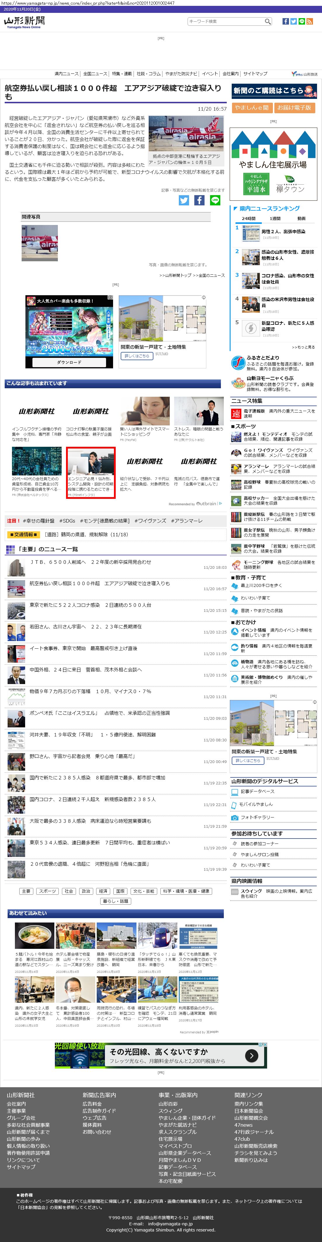This screenshot has width=322, height=1242.
Task: Share article via Twitter icon below article
Action: pos(184,200)
